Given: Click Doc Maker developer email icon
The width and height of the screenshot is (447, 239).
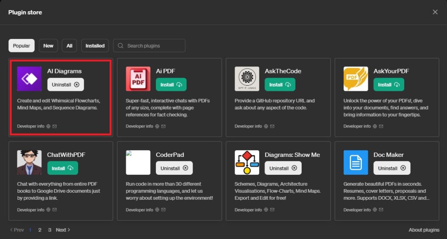Looking at the screenshot, I should click(x=381, y=210).
